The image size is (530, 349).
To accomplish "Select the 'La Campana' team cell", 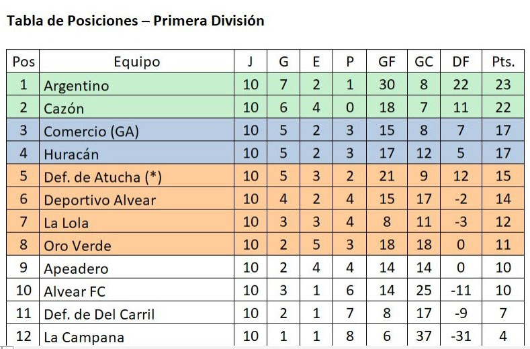I will tap(136, 335).
